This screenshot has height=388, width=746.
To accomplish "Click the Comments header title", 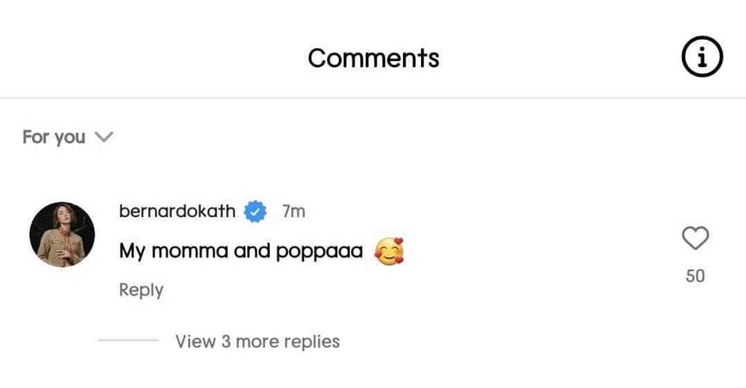I will pos(373,58).
